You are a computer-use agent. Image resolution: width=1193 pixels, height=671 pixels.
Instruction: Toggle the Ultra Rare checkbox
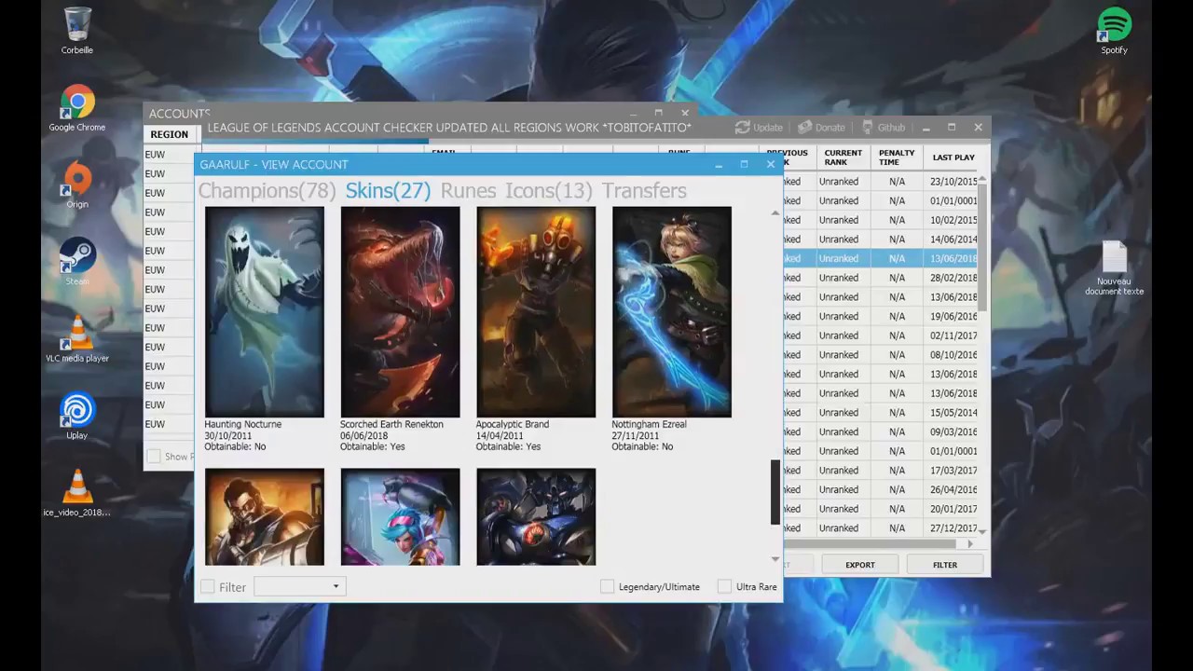724,586
